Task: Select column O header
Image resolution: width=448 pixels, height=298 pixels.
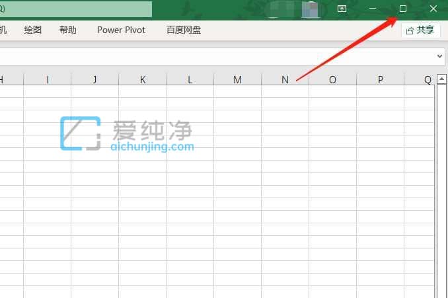Action: click(x=332, y=79)
